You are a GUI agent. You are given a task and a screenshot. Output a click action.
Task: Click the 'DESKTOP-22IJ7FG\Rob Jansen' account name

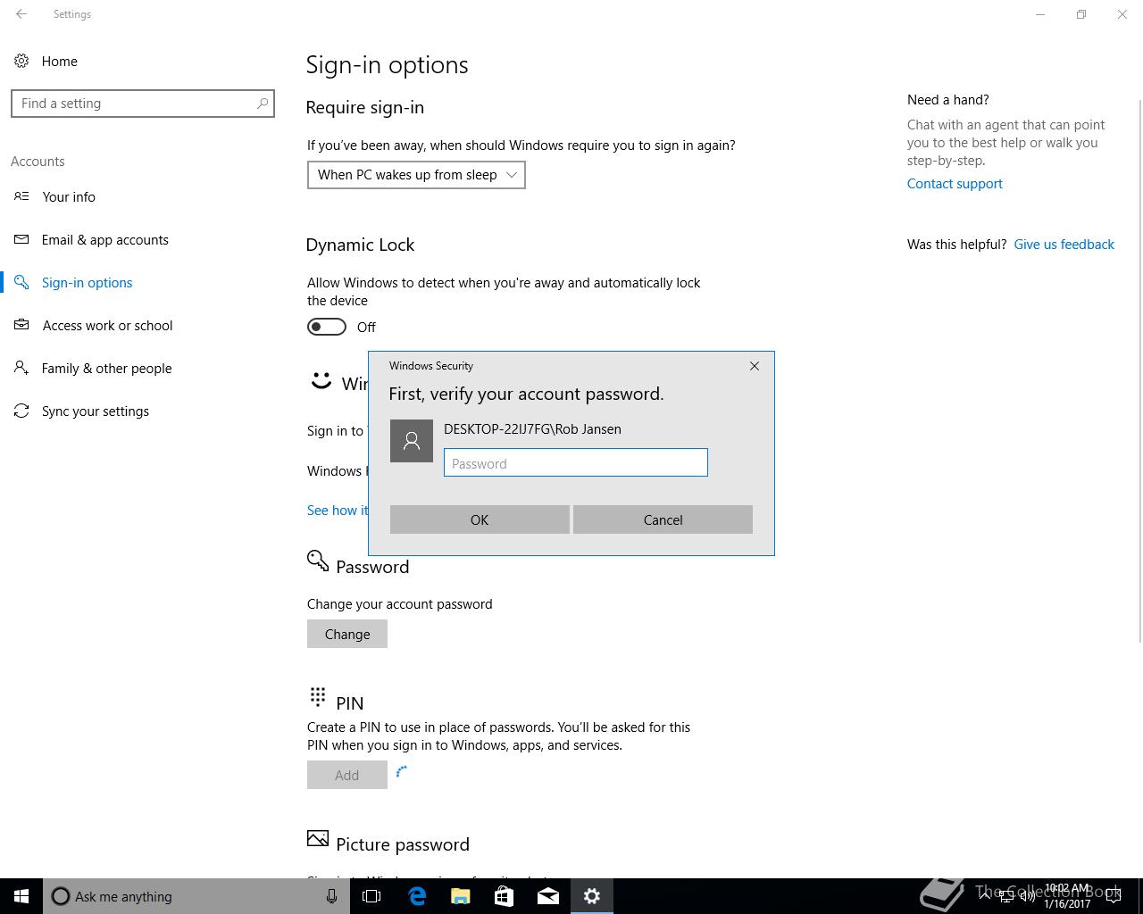tap(532, 429)
